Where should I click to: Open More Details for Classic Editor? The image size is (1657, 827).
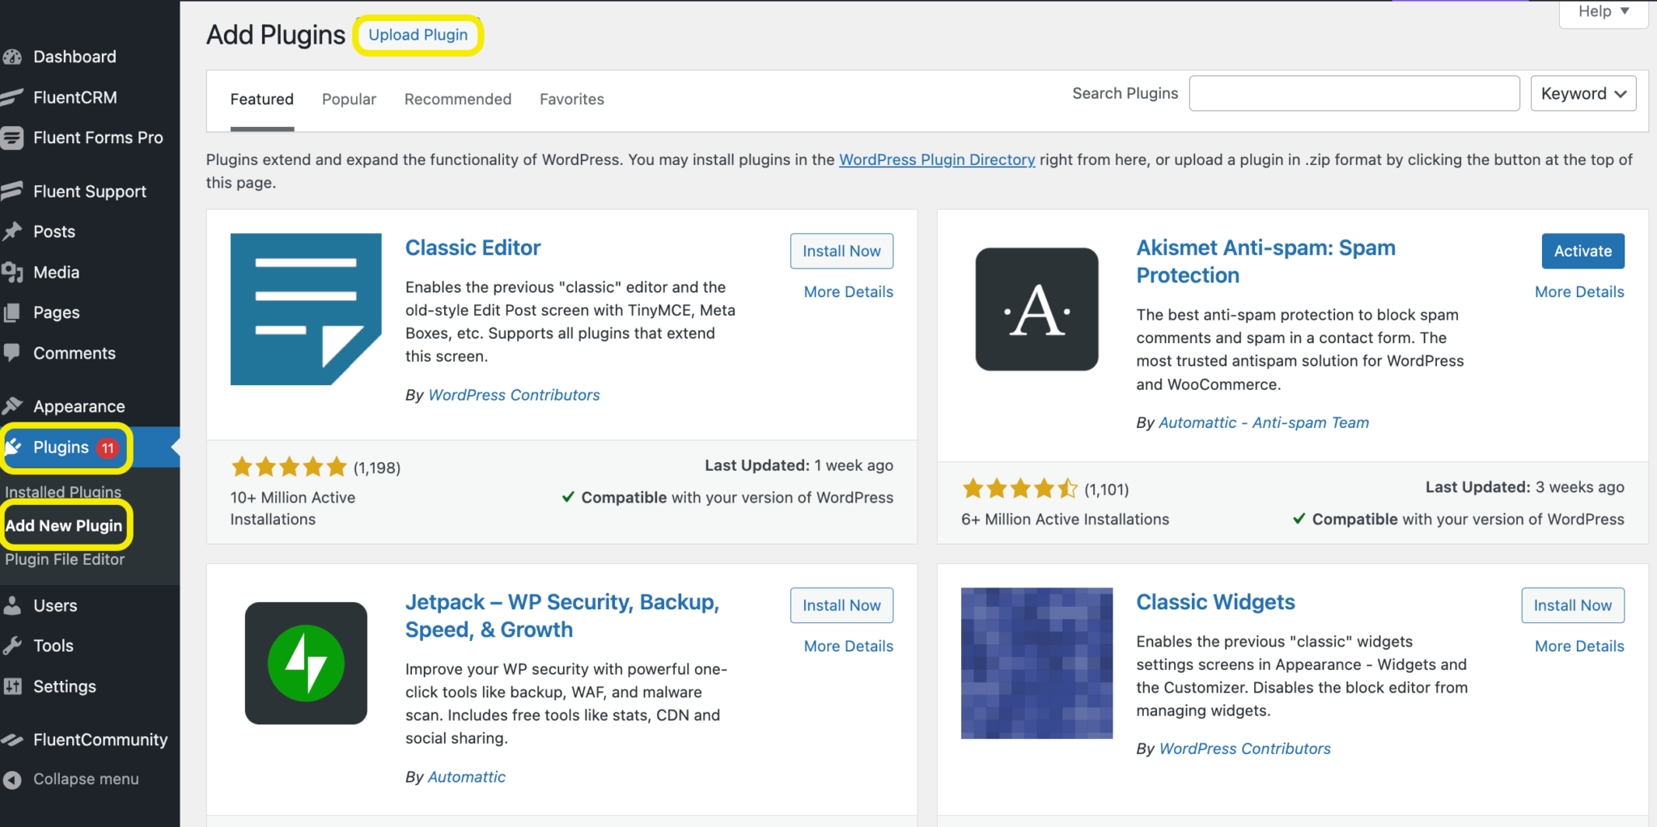click(x=849, y=292)
